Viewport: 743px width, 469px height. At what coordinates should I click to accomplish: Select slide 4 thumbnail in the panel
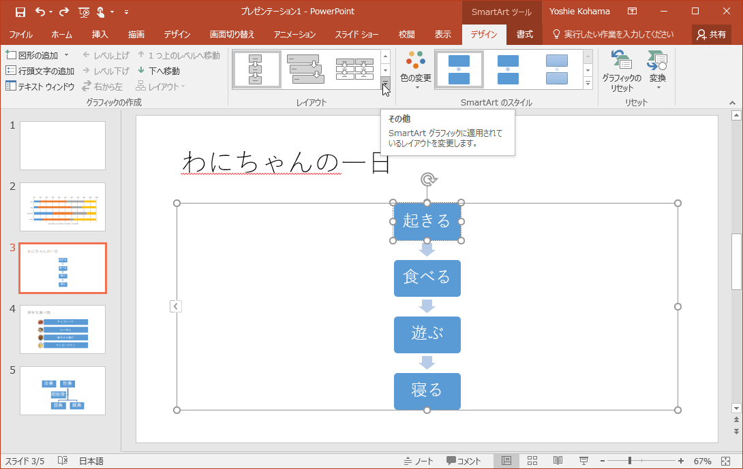click(62, 329)
